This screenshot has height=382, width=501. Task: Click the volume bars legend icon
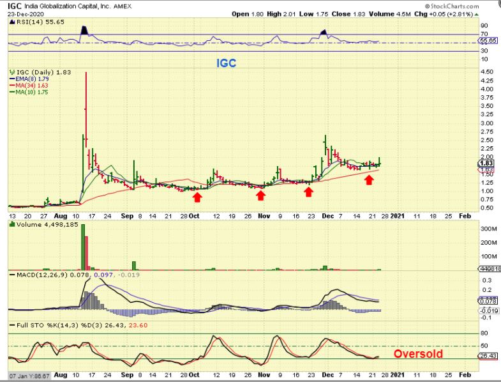(12, 225)
